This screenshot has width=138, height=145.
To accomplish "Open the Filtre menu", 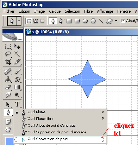I will point(88,11).
